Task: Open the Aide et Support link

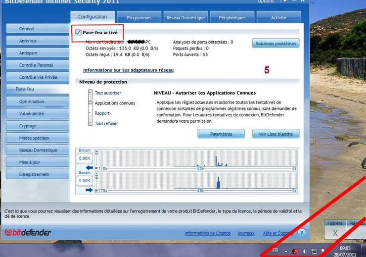Action: click(278, 233)
